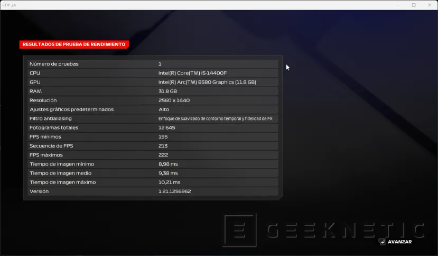The image size is (438, 256).
Task: Select Tiempo de imagen máximo value 10,21 ms
Action: pos(170,182)
